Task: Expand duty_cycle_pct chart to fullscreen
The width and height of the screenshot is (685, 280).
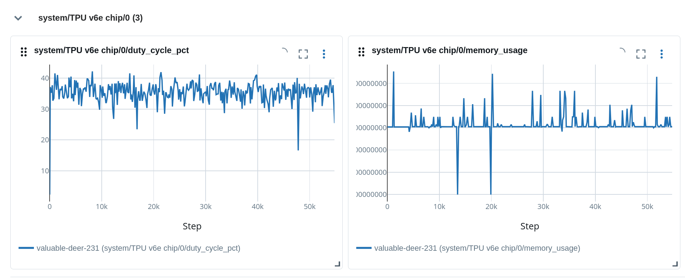Action: [303, 54]
